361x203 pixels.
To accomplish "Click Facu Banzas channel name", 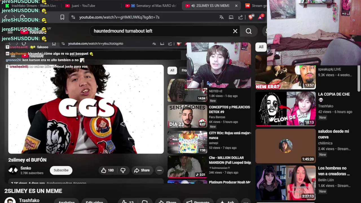I will pos(217,117).
